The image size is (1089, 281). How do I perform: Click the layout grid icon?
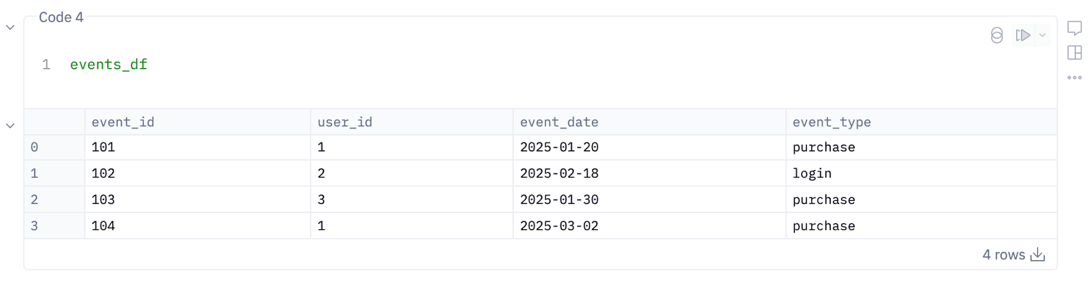point(1075,52)
